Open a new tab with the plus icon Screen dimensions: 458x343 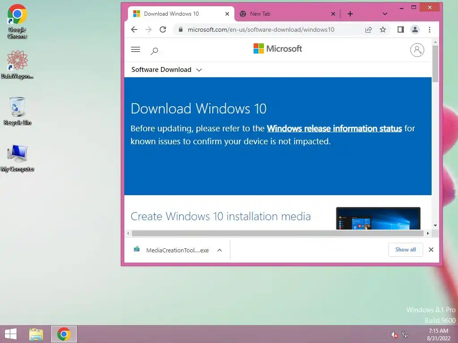350,14
